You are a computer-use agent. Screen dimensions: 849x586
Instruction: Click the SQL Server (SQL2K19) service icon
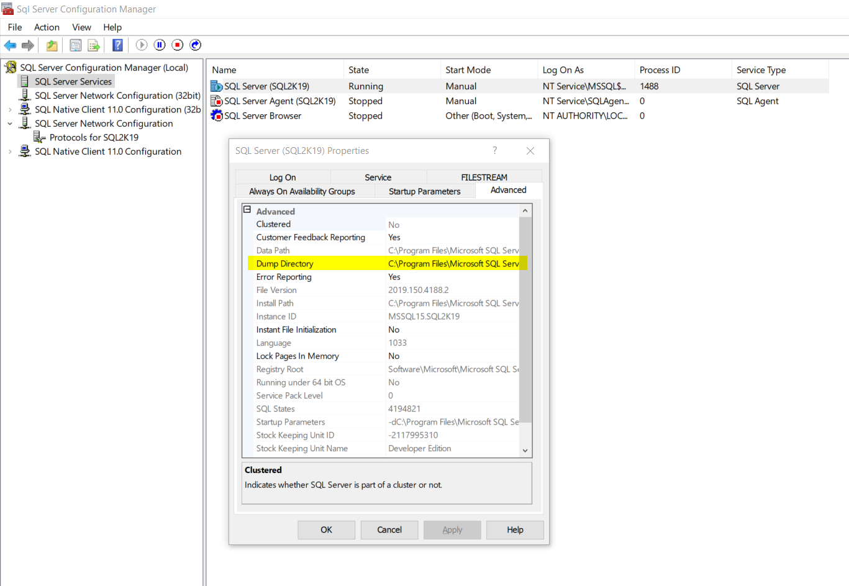[x=217, y=86]
